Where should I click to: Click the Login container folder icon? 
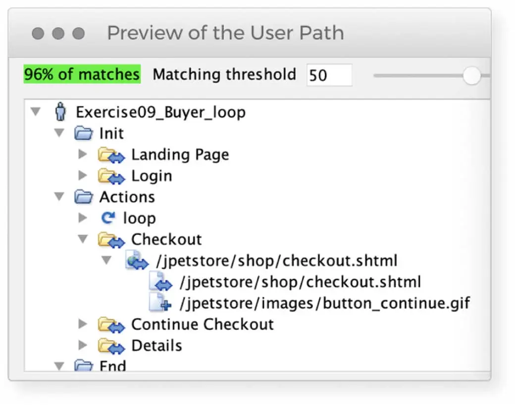point(111,176)
